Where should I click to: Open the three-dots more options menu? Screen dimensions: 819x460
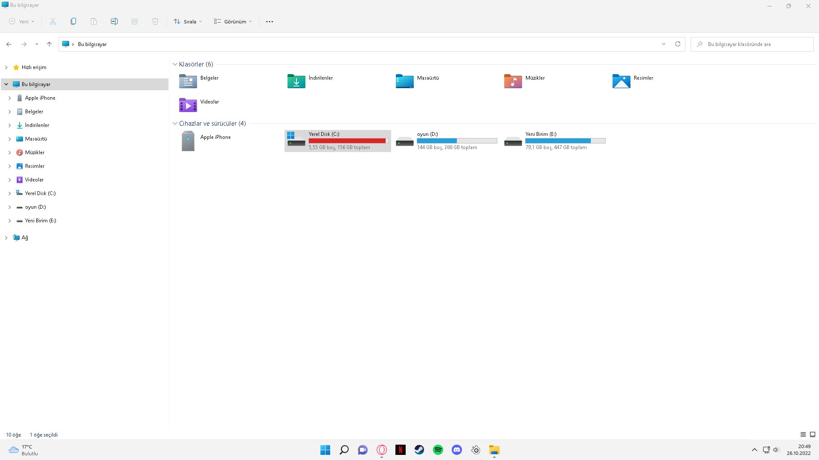(270, 21)
